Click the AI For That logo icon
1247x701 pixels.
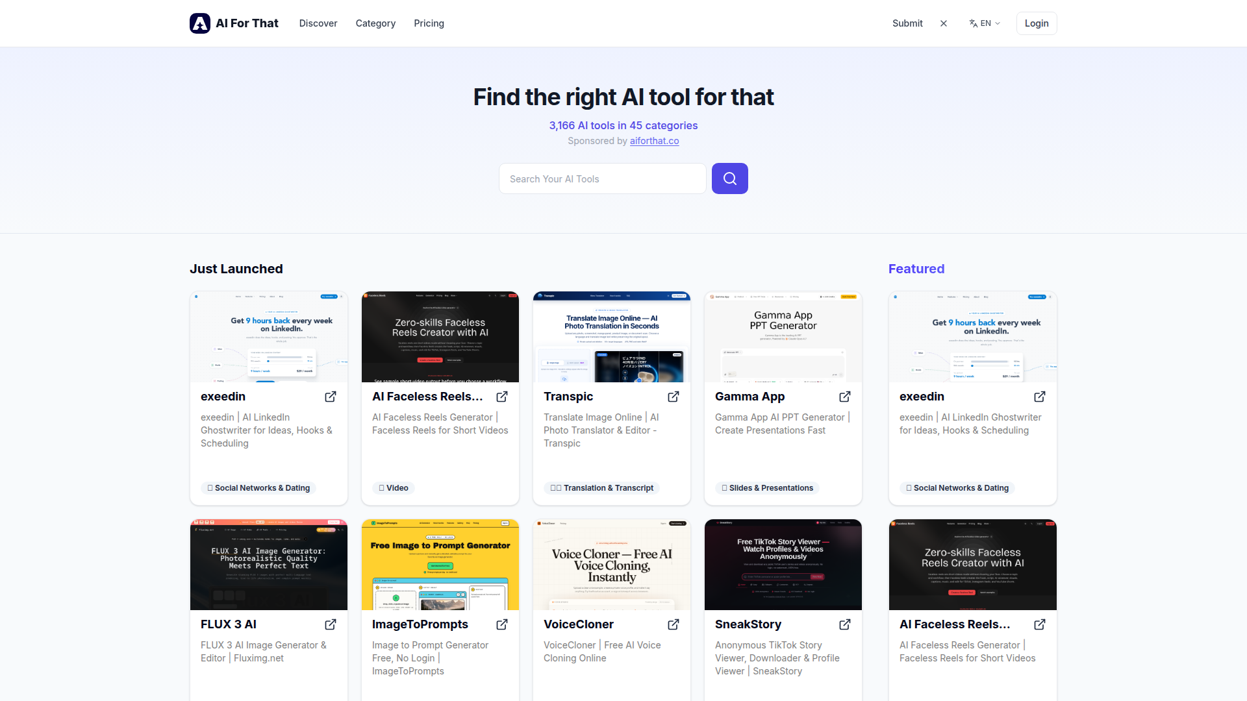click(200, 23)
